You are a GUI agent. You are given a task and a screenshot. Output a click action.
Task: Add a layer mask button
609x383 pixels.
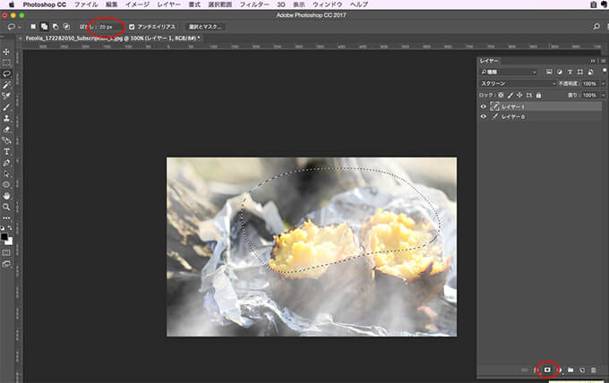pyautogui.click(x=547, y=370)
